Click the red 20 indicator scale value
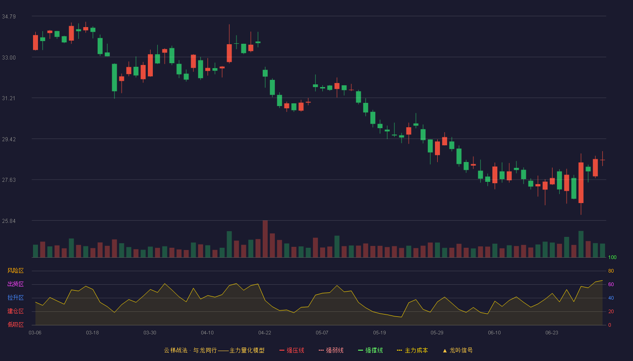Viewport: 633px width, 361px height. pyautogui.click(x=611, y=311)
